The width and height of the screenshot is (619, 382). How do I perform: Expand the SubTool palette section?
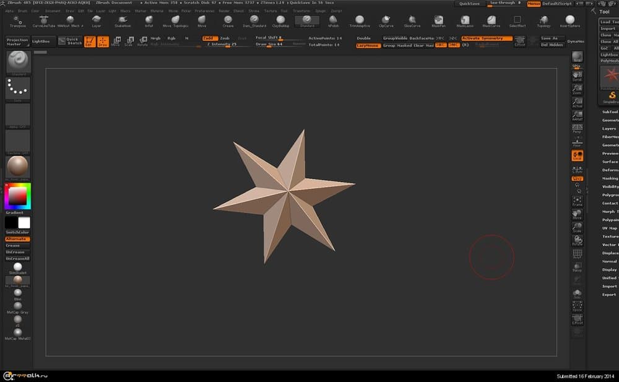click(610, 112)
